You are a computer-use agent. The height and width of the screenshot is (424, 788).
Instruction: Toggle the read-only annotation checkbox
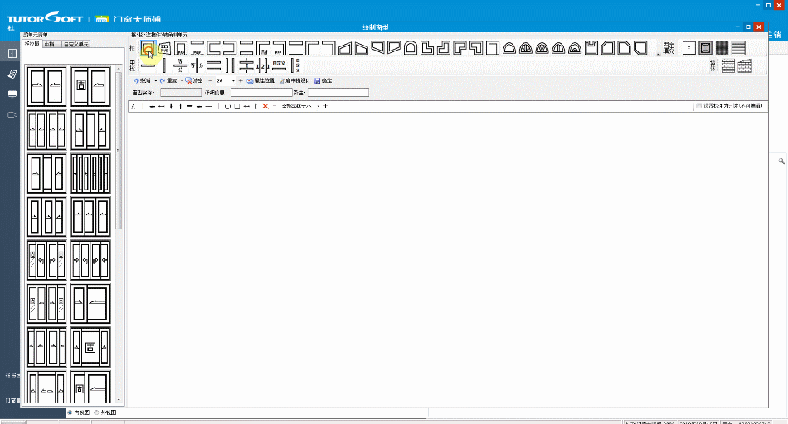698,106
